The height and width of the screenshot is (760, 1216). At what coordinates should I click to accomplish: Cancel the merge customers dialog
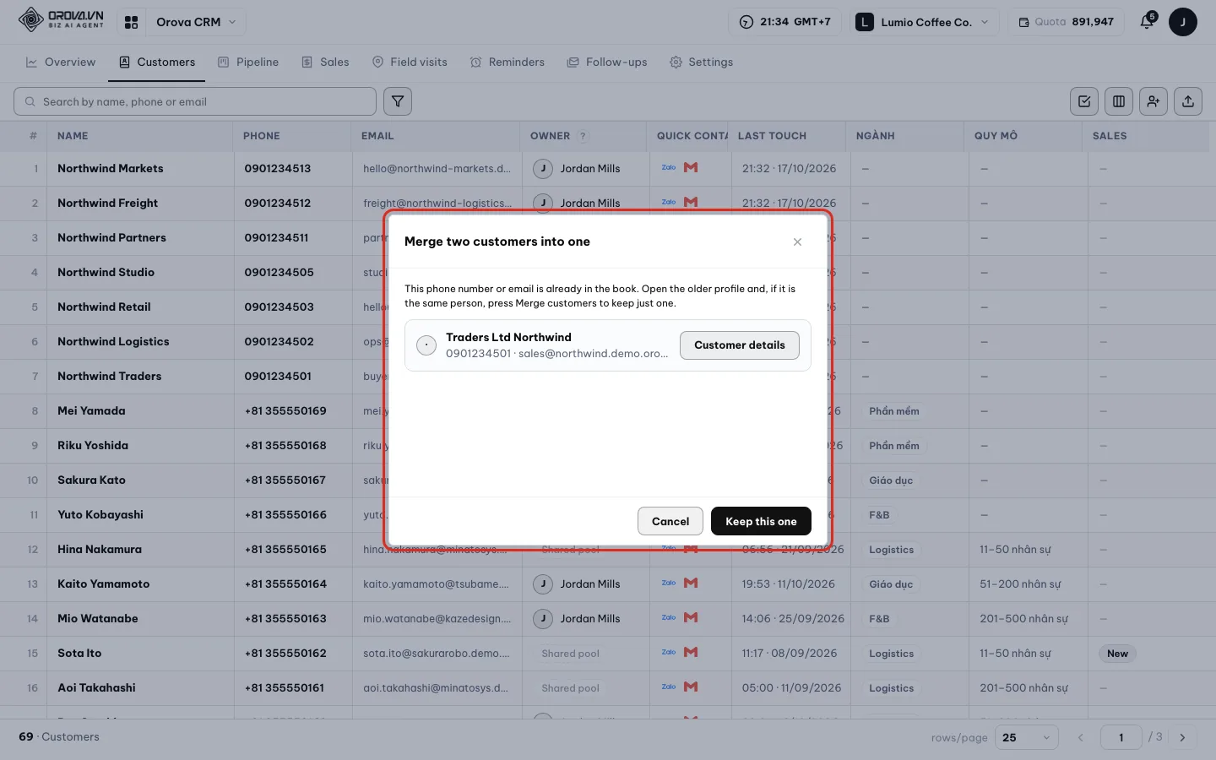coord(670,521)
